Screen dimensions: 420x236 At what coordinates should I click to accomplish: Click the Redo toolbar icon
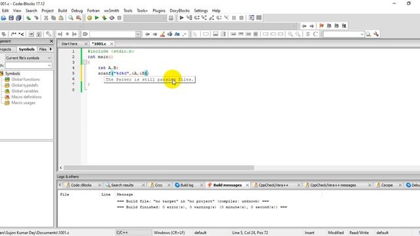36,18
